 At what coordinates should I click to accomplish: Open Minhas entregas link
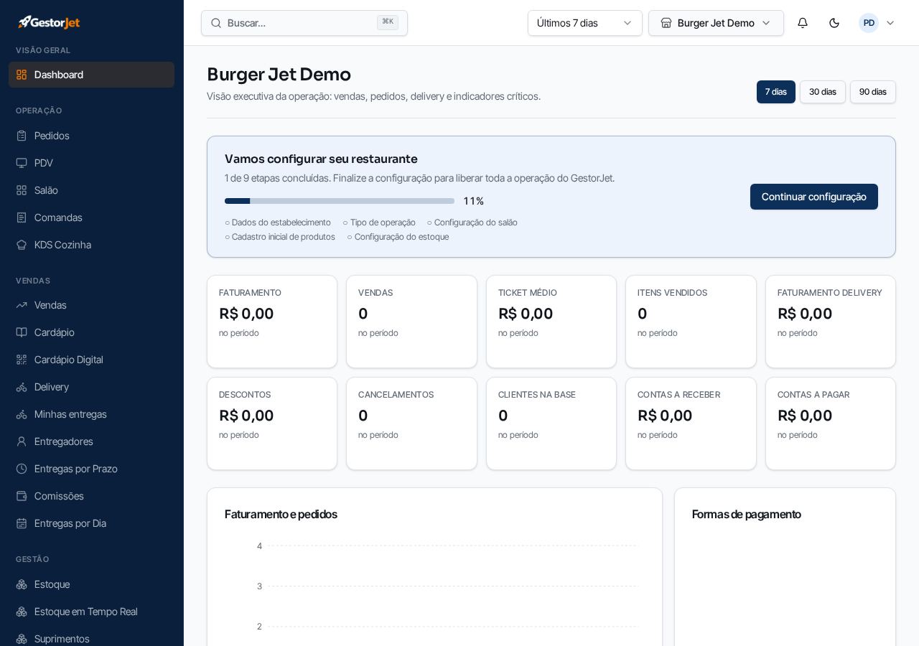pos(91,414)
